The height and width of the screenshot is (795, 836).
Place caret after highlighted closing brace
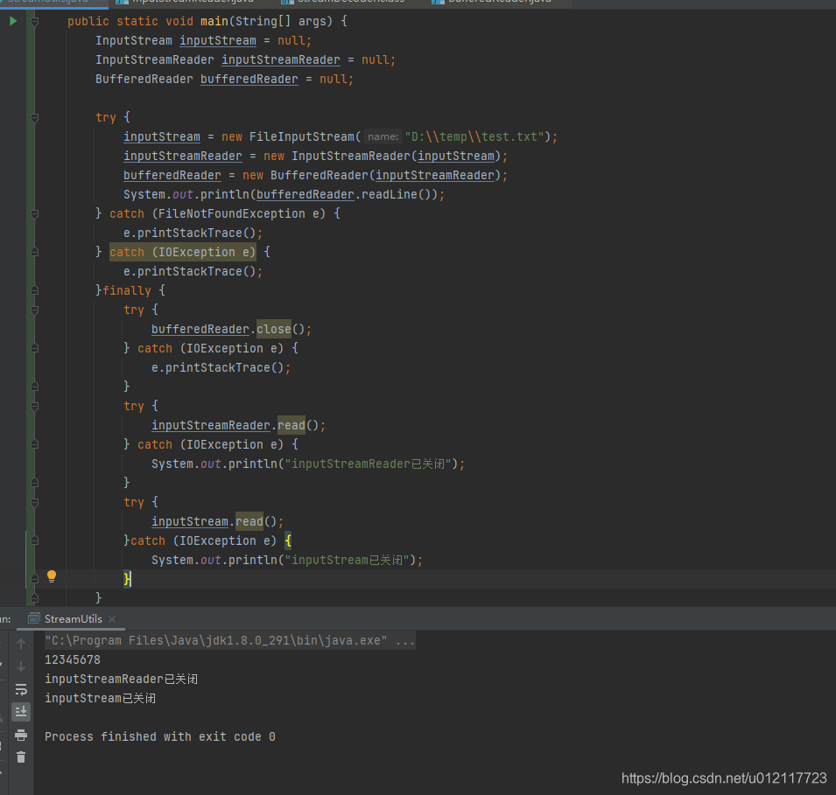tap(131, 579)
